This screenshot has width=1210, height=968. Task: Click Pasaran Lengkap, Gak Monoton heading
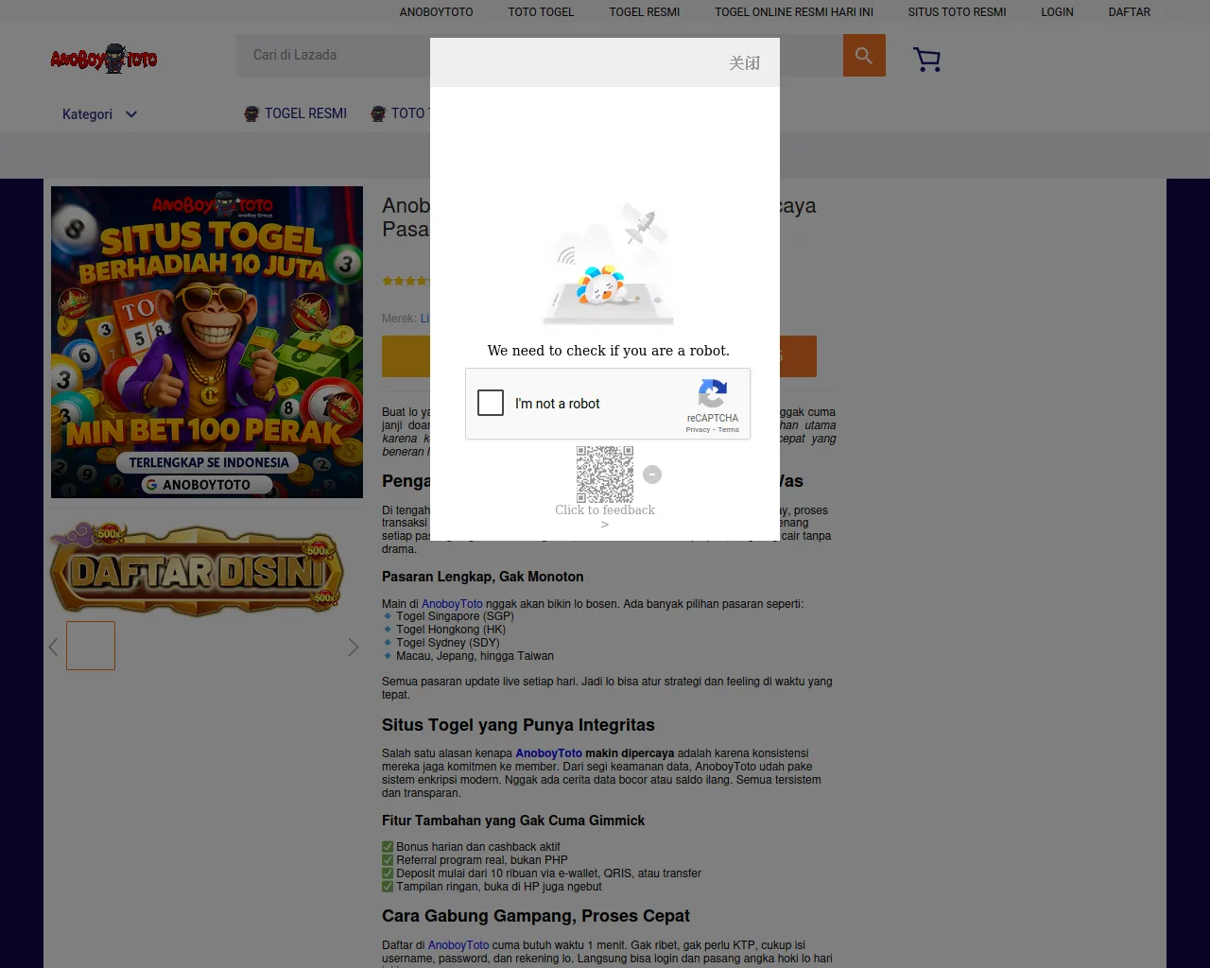tap(482, 577)
